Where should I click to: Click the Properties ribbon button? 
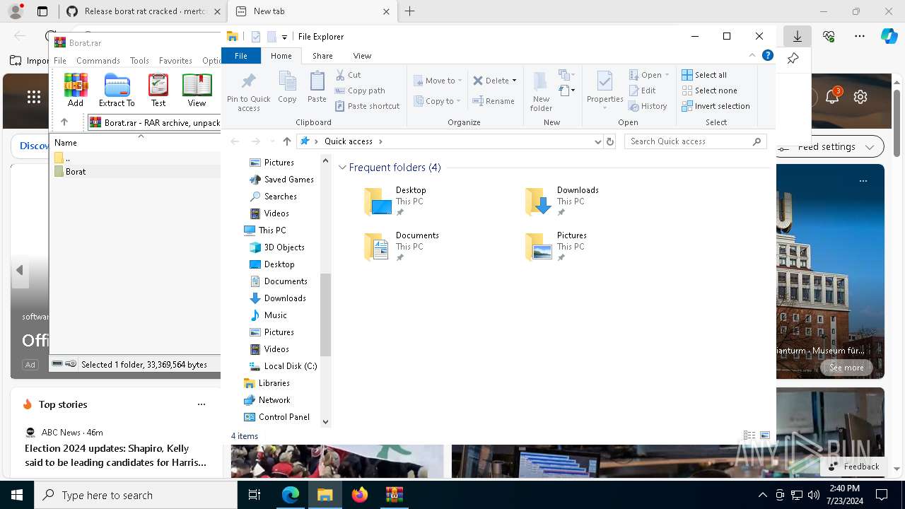pos(605,89)
